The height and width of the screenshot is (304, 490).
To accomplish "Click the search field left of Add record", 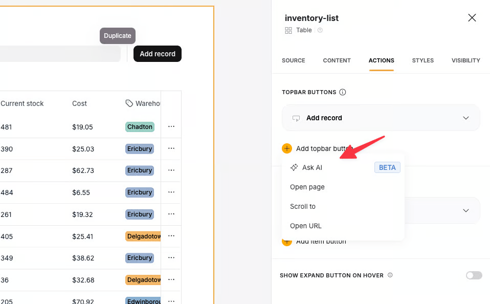I will [x=60, y=54].
